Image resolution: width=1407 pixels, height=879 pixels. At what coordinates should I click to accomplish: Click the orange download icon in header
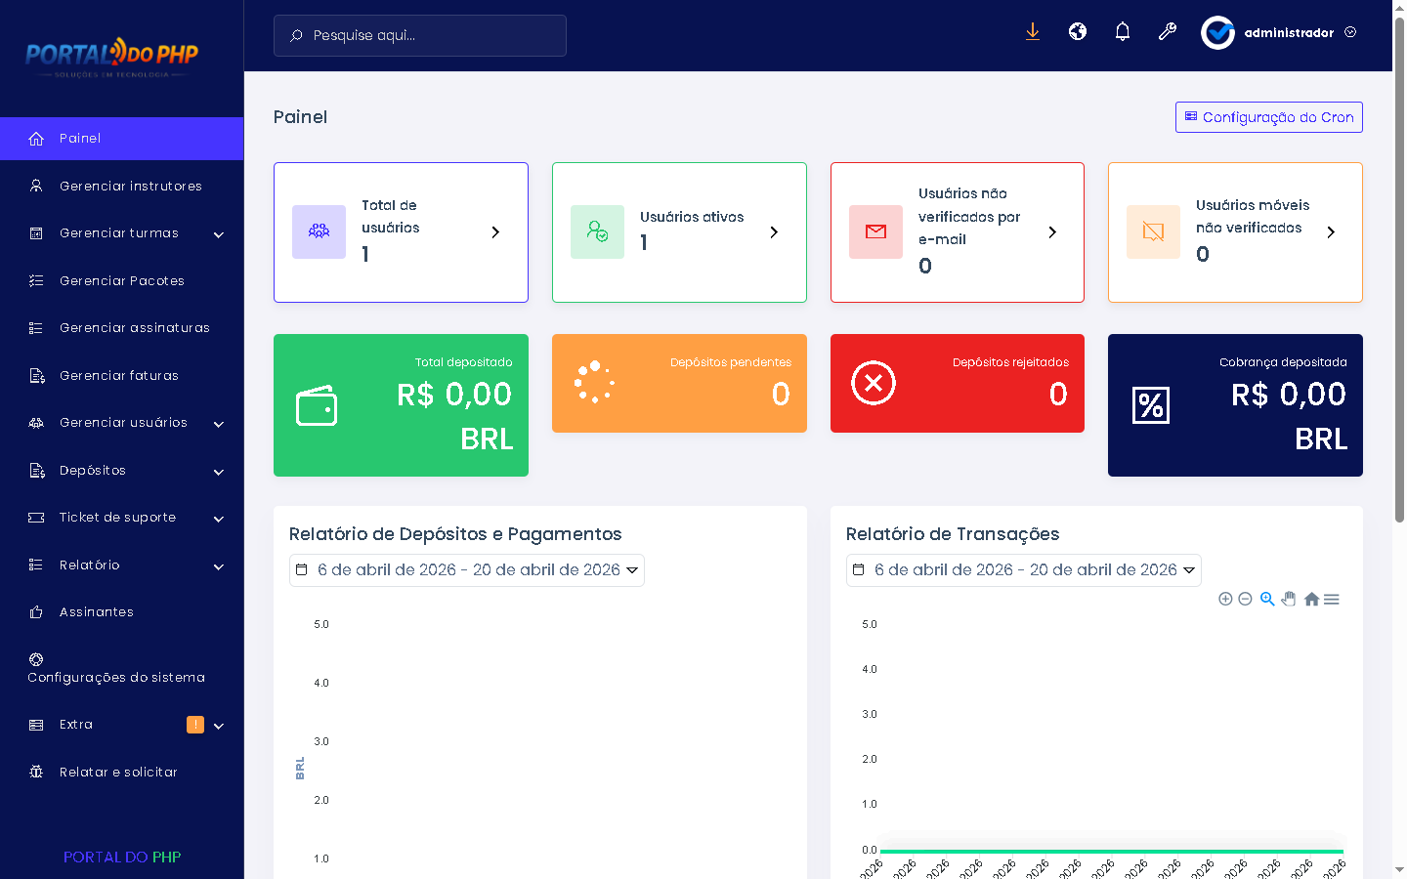click(1033, 32)
